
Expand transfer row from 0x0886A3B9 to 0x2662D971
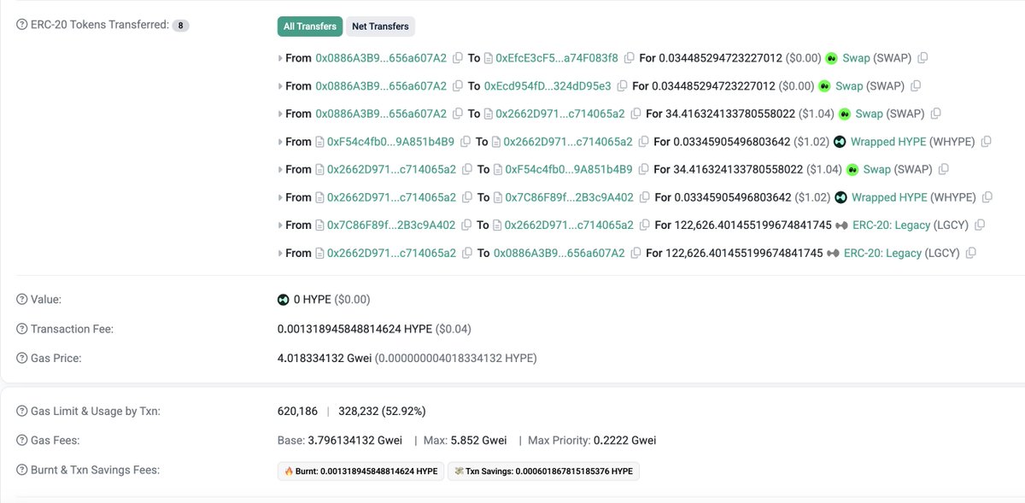pyautogui.click(x=281, y=114)
